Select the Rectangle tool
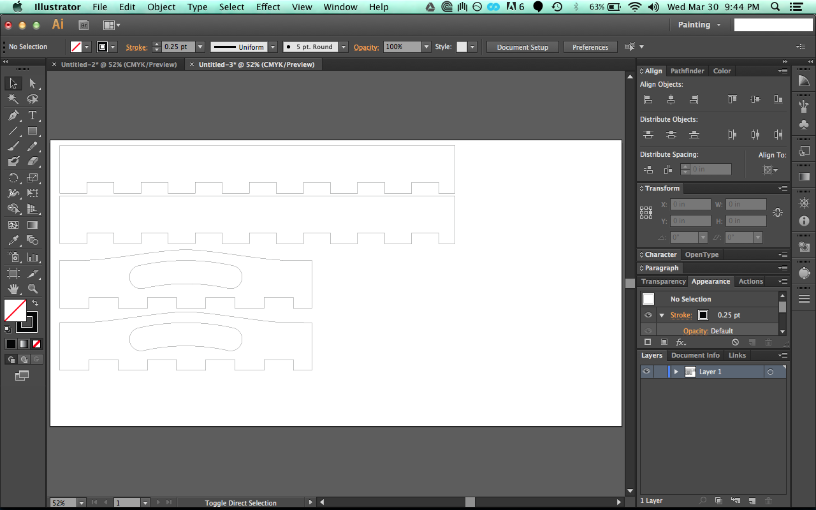 point(33,131)
